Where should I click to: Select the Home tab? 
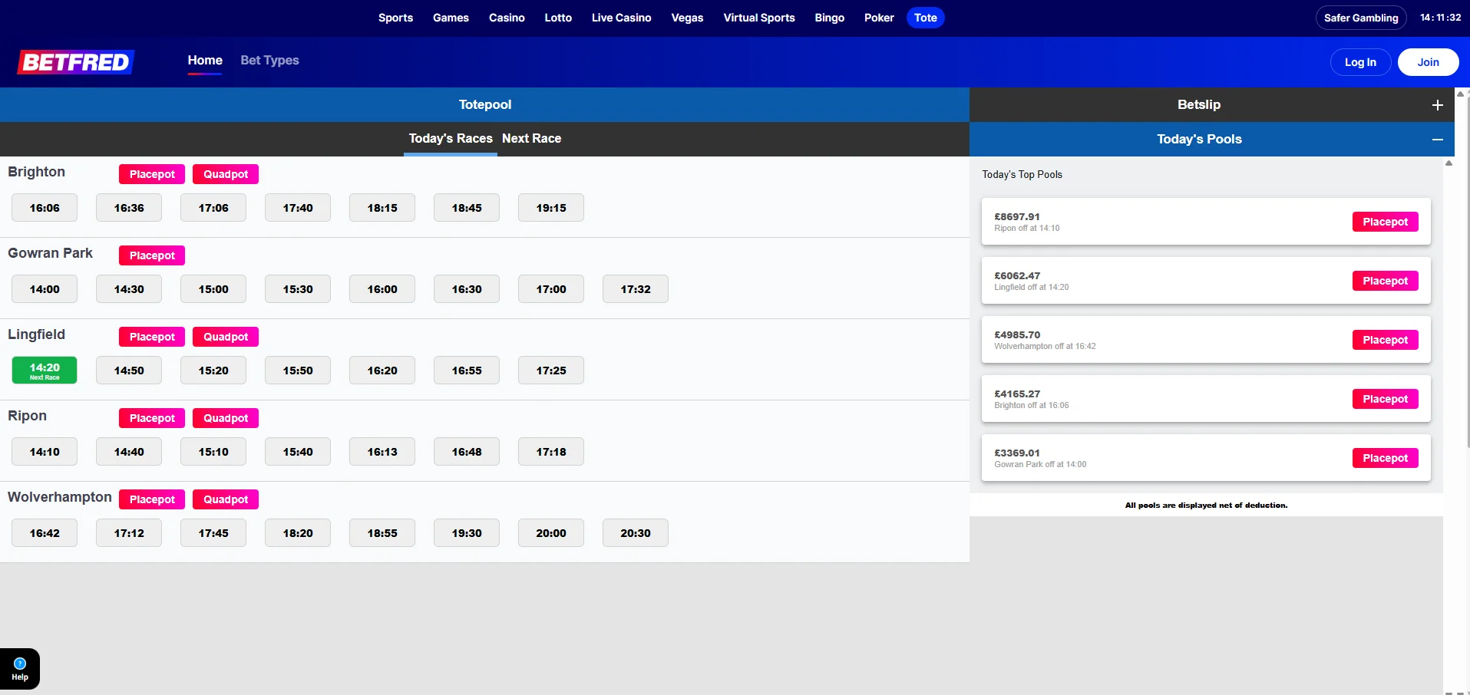click(x=205, y=61)
